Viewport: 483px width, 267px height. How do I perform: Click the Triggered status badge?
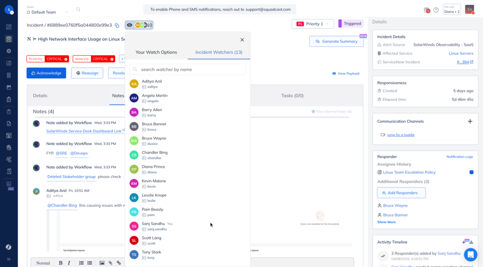[x=350, y=24]
